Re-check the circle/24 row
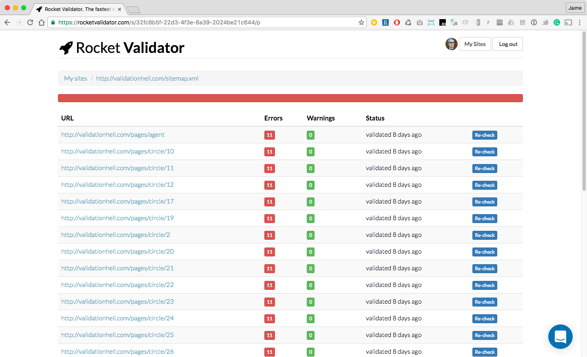587x357 pixels. [x=485, y=319]
